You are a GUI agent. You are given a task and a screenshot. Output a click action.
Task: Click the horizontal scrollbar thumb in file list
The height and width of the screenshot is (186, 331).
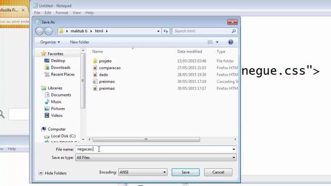pos(146,139)
